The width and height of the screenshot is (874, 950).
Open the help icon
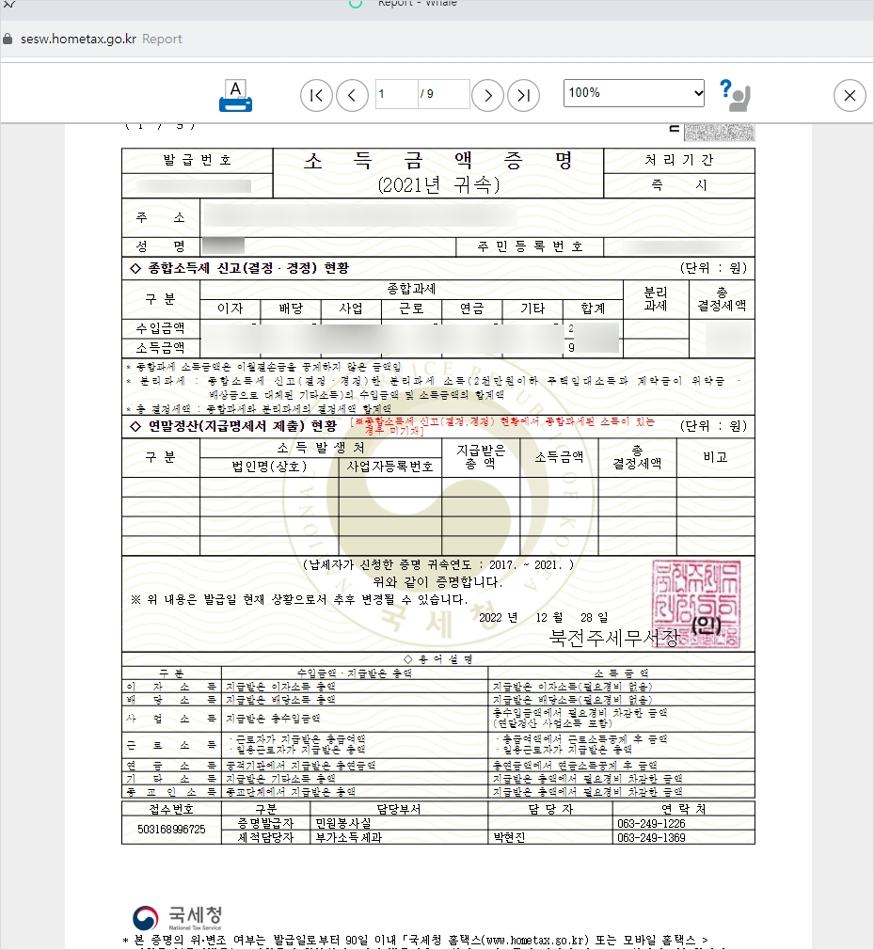[735, 96]
